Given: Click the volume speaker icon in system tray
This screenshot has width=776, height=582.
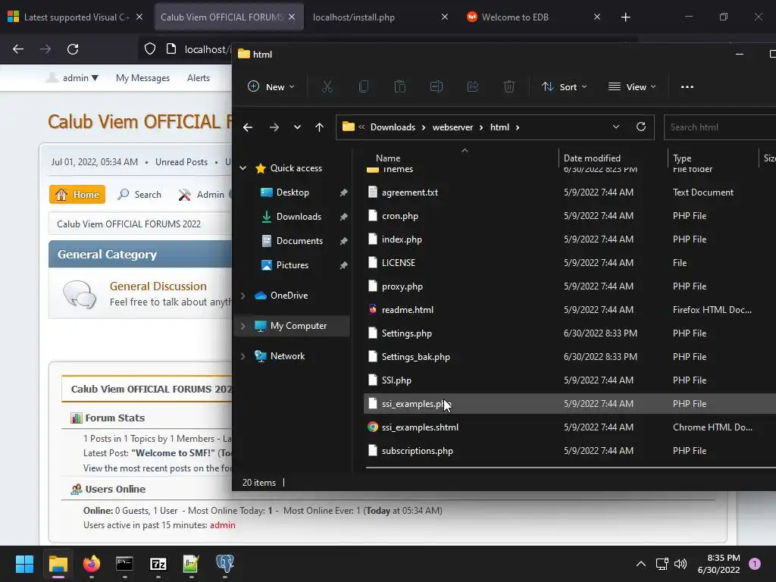Looking at the screenshot, I should 681,564.
